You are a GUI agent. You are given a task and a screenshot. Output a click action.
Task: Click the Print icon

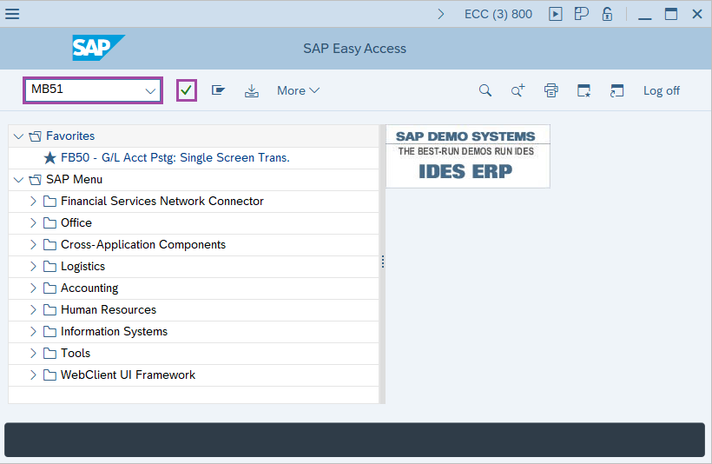(551, 90)
